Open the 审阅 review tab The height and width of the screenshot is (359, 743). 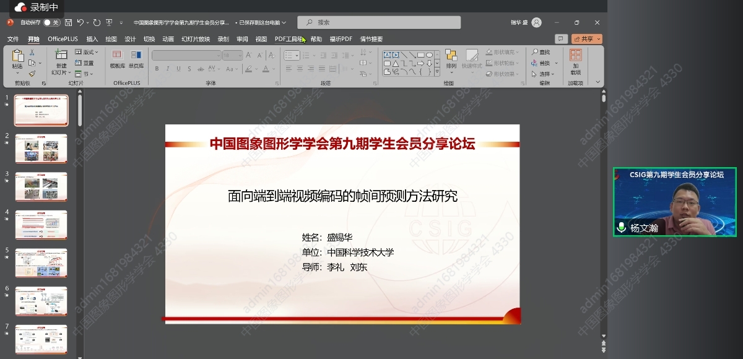pyautogui.click(x=242, y=39)
